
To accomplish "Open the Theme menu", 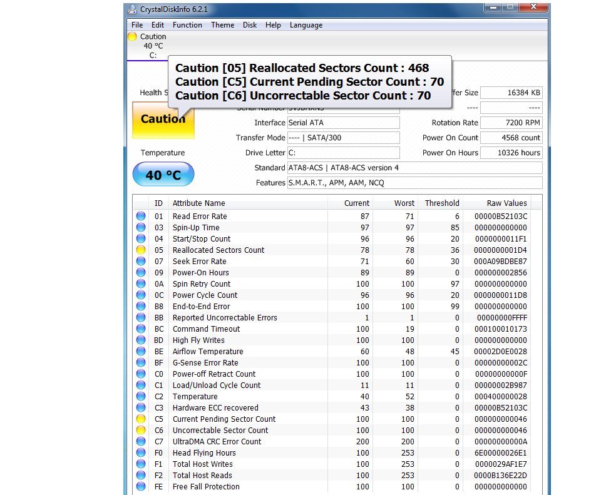I will (x=223, y=25).
